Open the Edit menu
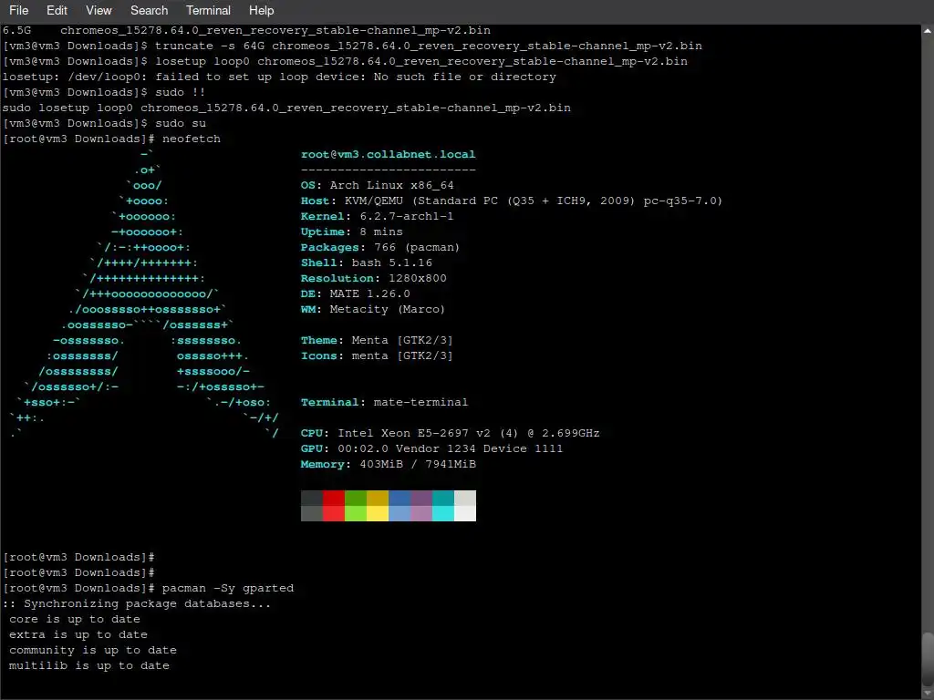The width and height of the screenshot is (934, 700). (x=57, y=11)
